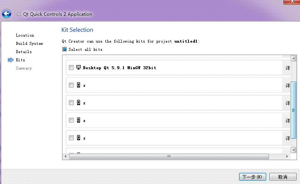Enable the Desktop Qt 5.9.1 MinGW 32bit kit
This screenshot has width=300, height=184.
pyautogui.click(x=71, y=68)
